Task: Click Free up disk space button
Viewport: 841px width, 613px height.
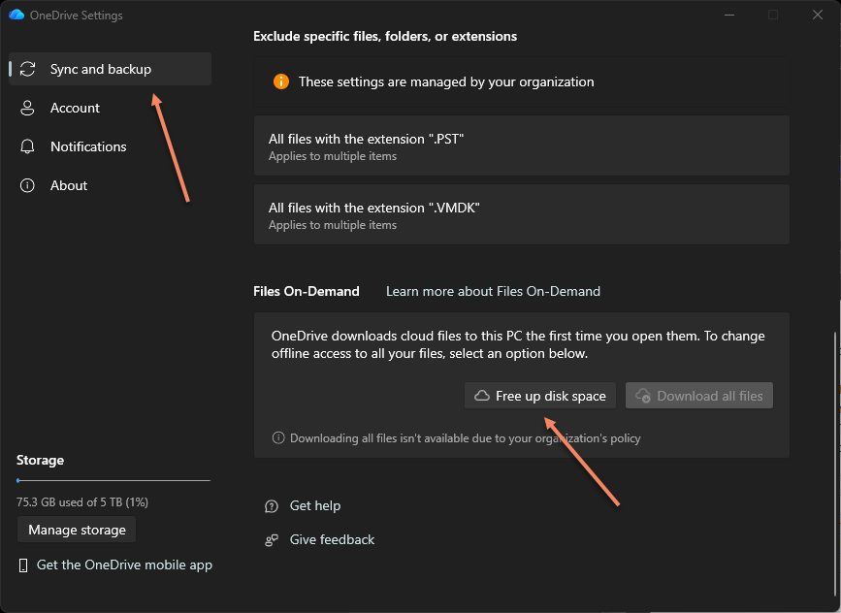Action: (x=540, y=396)
